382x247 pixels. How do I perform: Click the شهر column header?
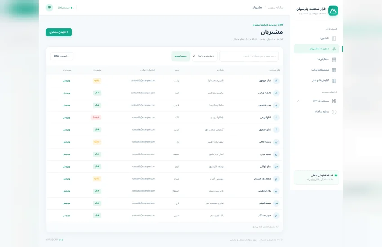click(x=177, y=70)
